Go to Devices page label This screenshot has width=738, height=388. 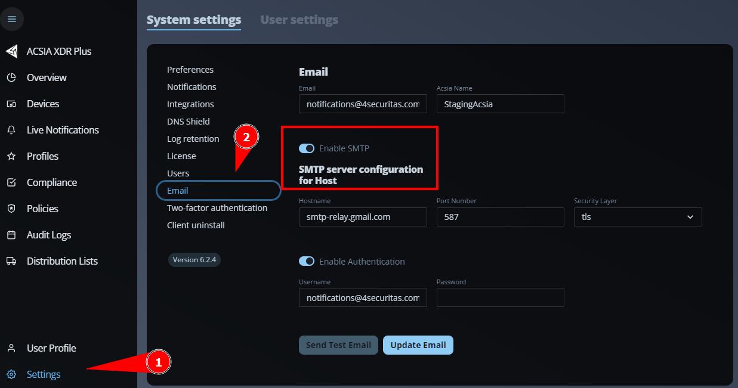point(43,104)
